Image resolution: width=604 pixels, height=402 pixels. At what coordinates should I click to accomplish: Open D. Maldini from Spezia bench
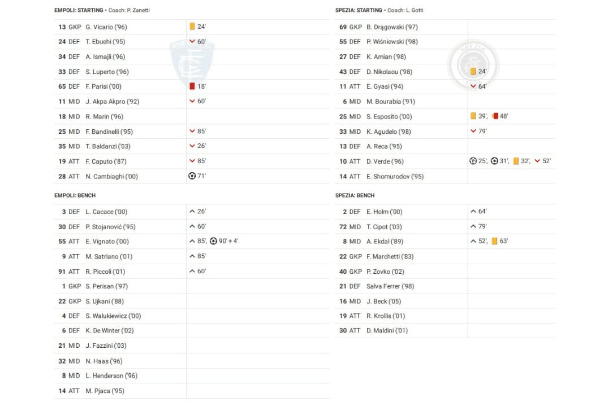(x=387, y=331)
